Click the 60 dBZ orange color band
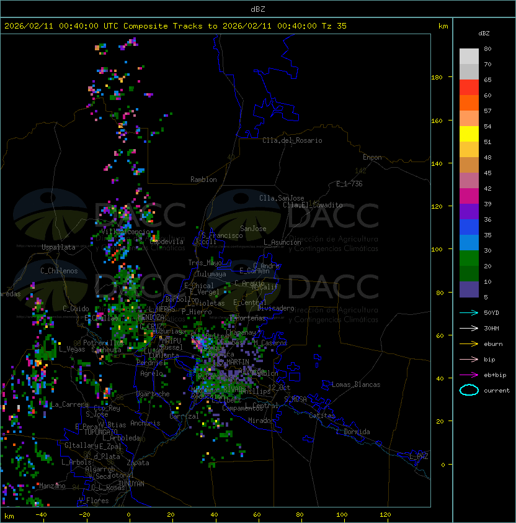Viewport: 516px width, 523px height. [469, 102]
